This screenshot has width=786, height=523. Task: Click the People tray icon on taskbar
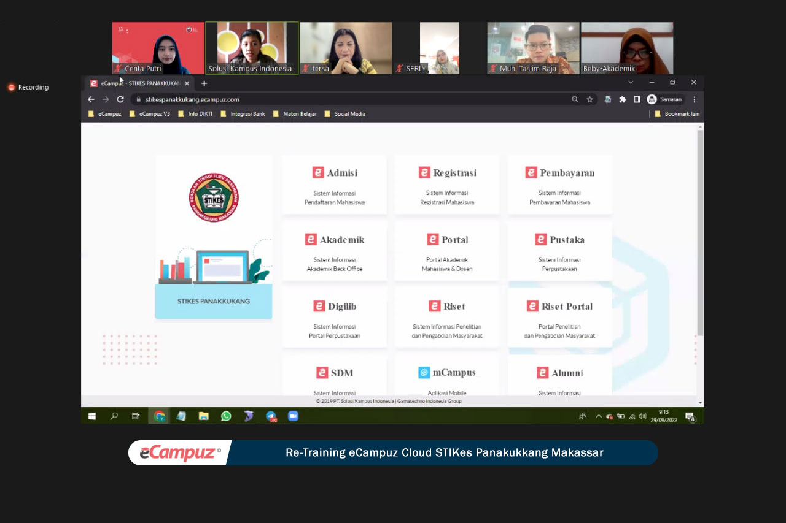pyautogui.click(x=582, y=416)
